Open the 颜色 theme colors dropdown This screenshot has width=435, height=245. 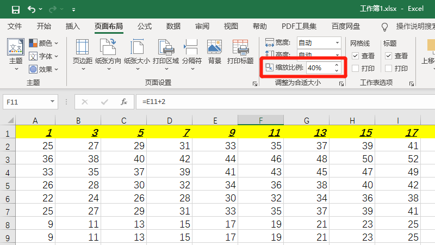coord(44,44)
